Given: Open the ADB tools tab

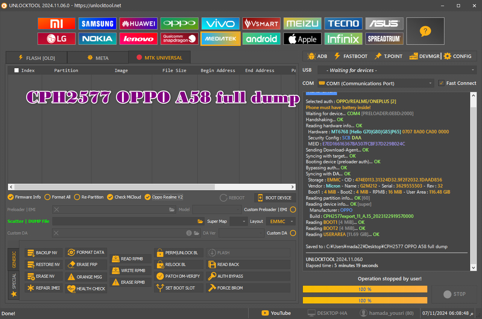Looking at the screenshot, I should pyautogui.click(x=318, y=56).
